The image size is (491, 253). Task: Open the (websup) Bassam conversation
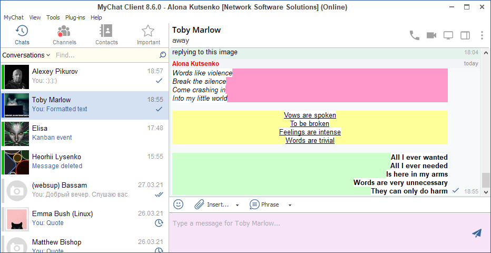tap(84, 191)
